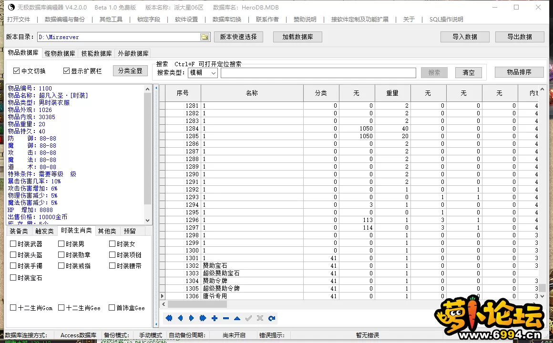The height and width of the screenshot is (343, 553).
Task: Go to next record arrow
Action: [192, 318]
